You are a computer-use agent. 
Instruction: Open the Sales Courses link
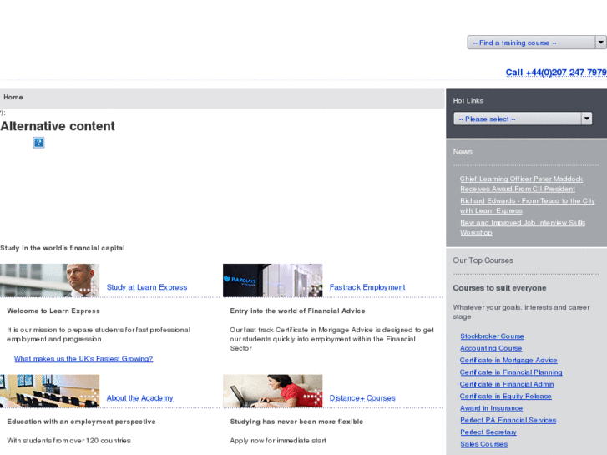(484, 444)
